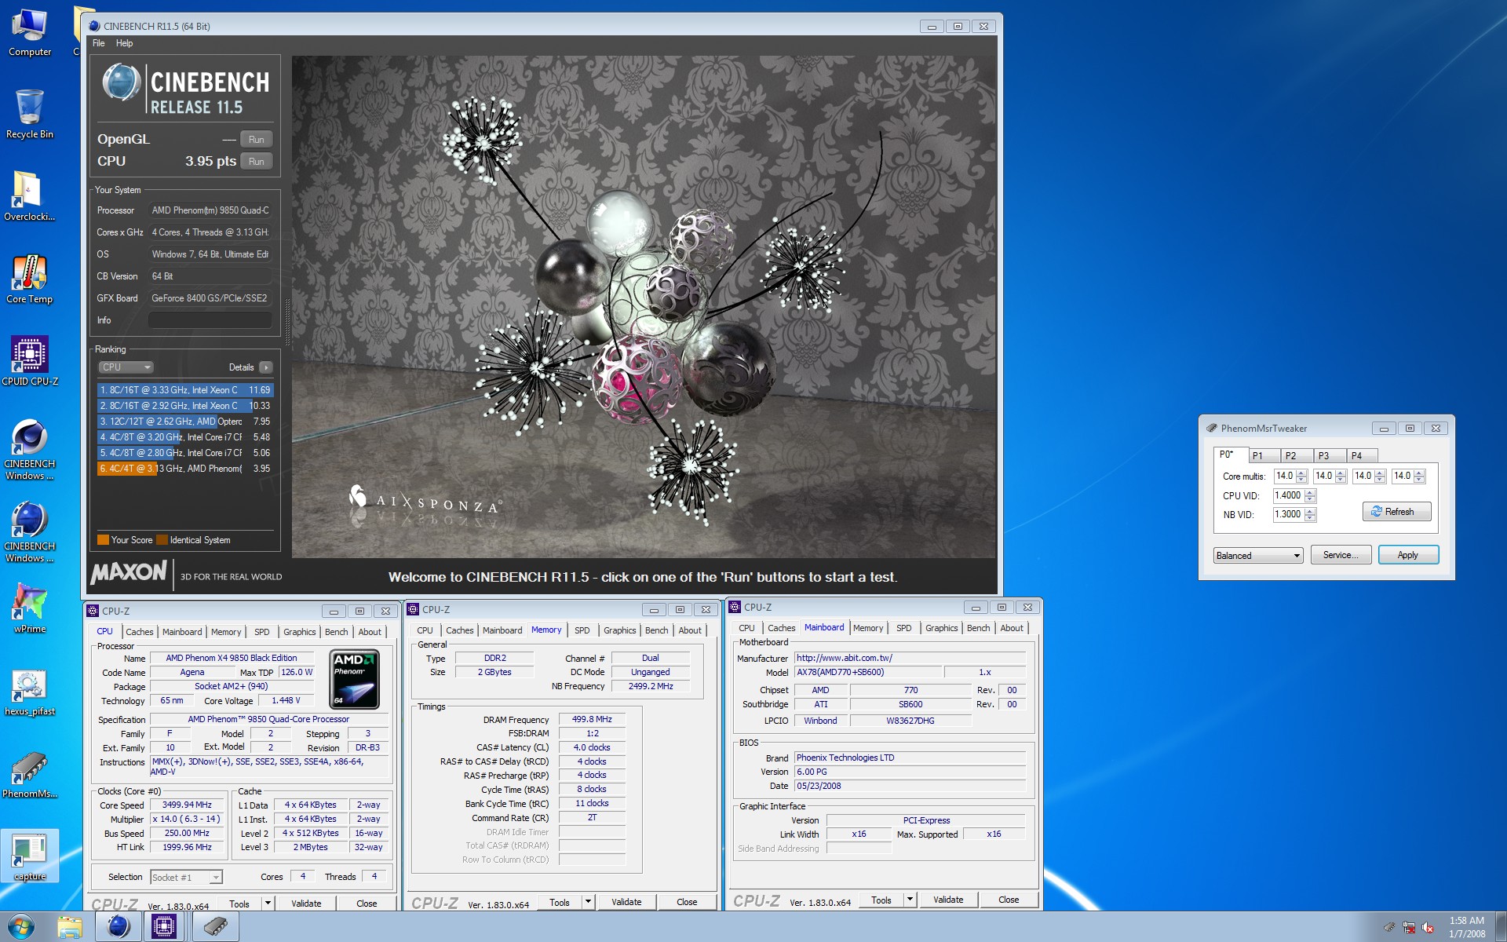Switch to Bench tab in left CPU-Z window

pos(336,632)
